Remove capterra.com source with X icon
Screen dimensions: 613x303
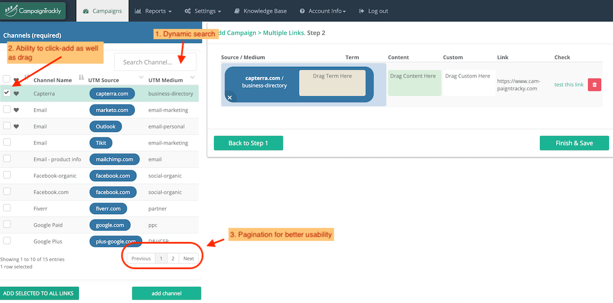point(230,97)
